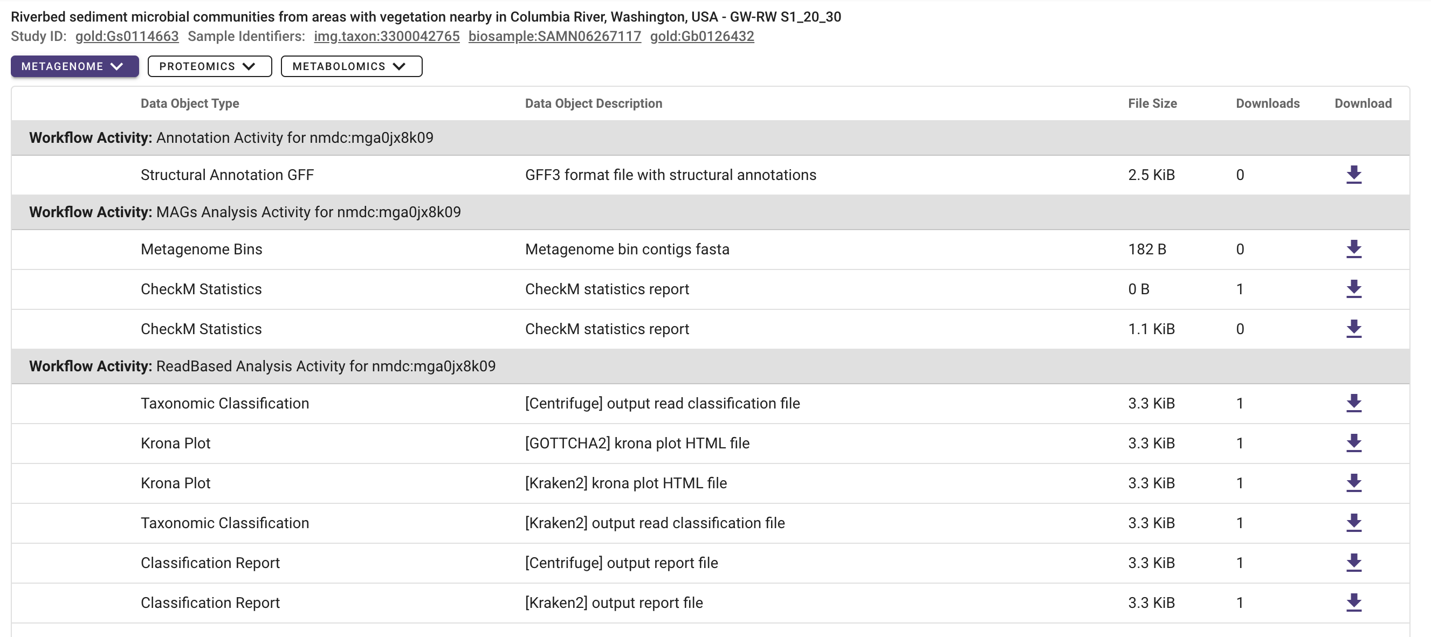
Task: Open the biosample:SAMN06267117 link
Action: [555, 36]
